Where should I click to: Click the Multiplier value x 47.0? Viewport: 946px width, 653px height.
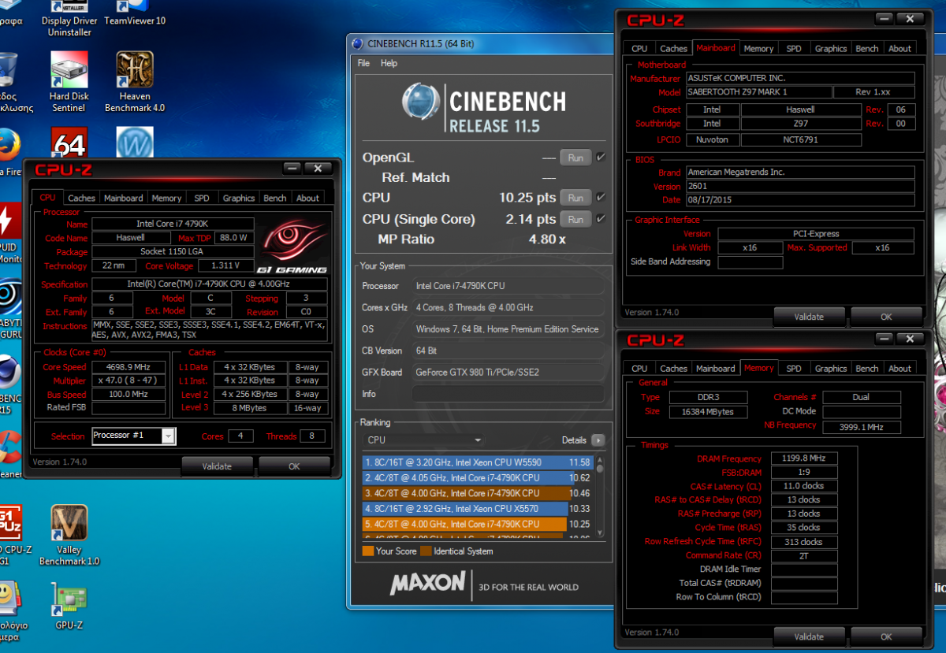pyautogui.click(x=128, y=380)
